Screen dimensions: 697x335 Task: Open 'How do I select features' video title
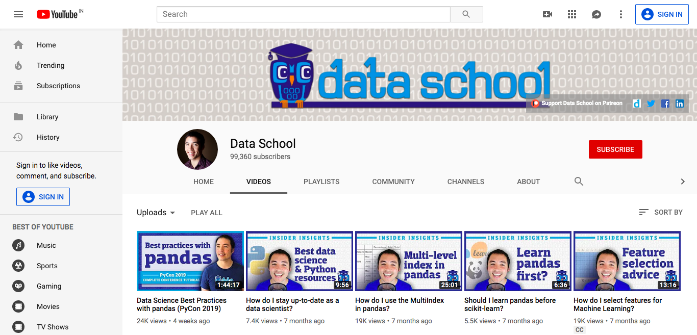pyautogui.click(x=617, y=304)
